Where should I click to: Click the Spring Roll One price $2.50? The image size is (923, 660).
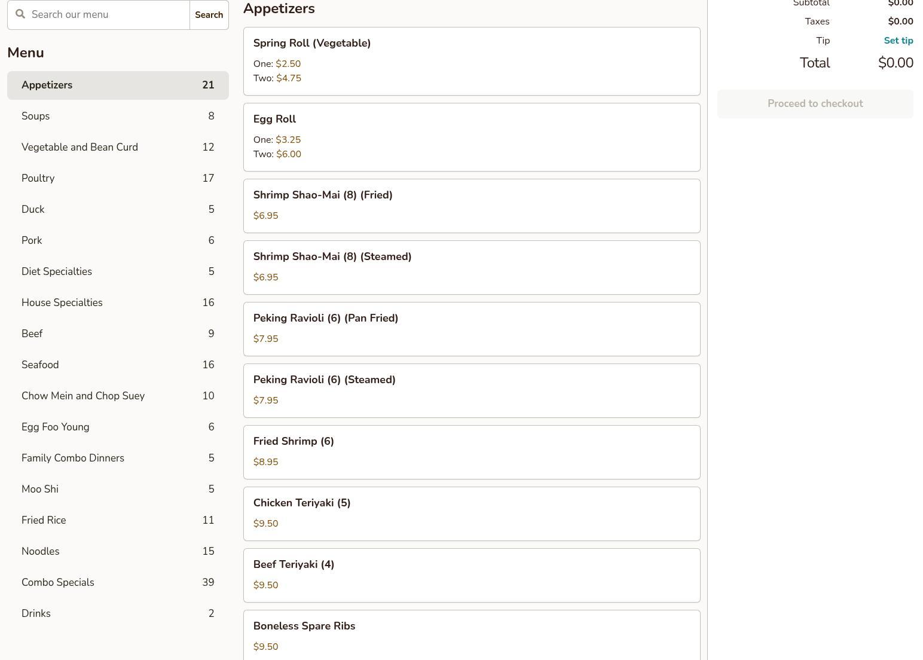(x=288, y=64)
